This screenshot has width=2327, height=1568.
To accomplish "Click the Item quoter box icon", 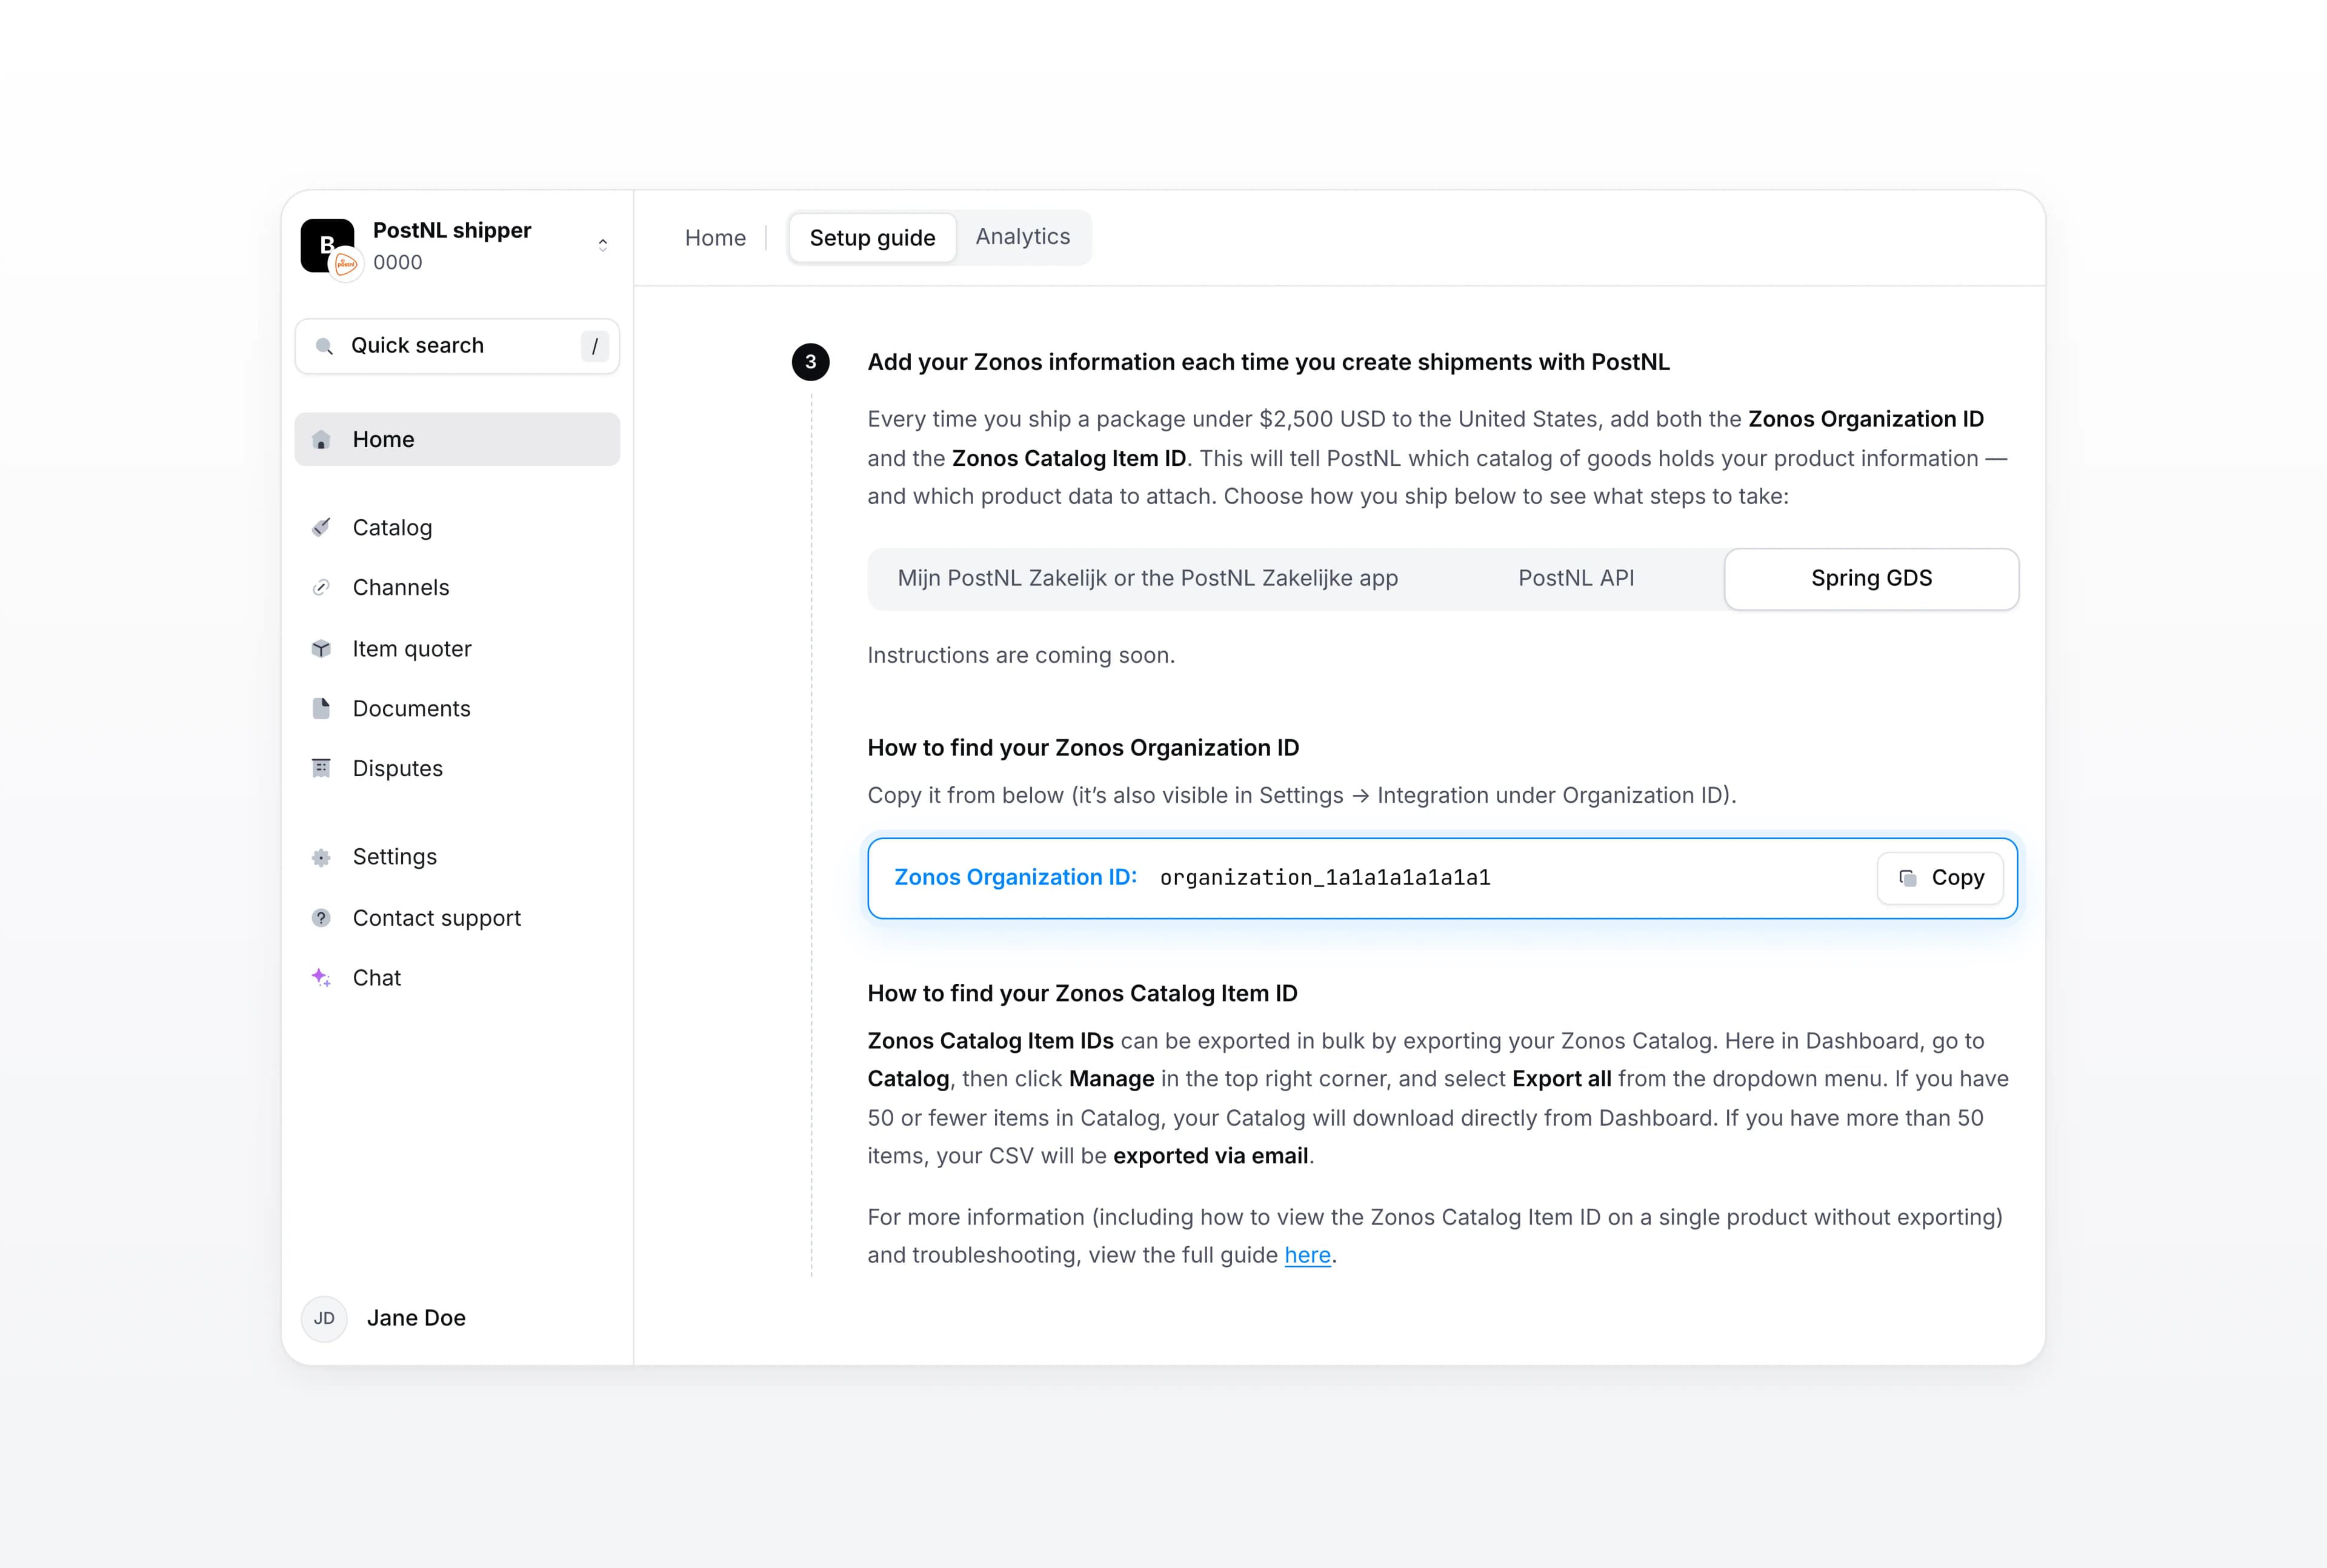I will tap(321, 649).
